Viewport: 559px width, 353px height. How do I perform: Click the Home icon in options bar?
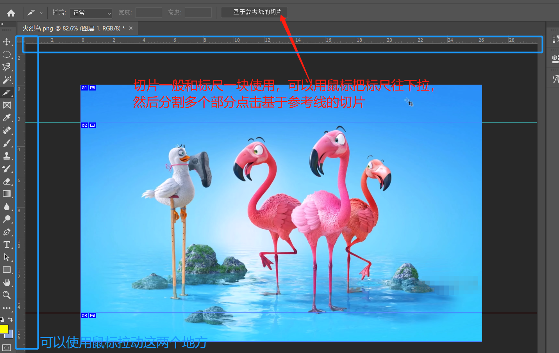coord(11,13)
